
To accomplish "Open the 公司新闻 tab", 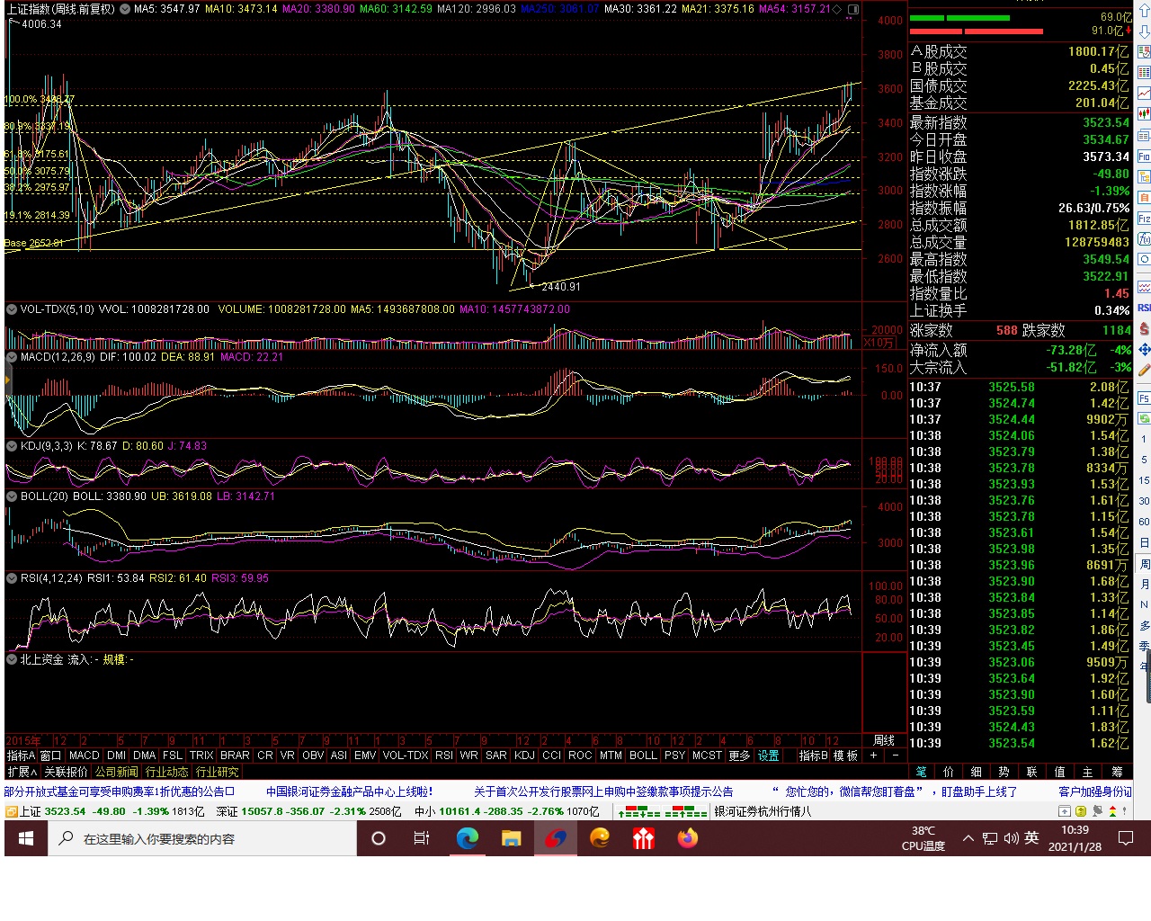I will (117, 772).
